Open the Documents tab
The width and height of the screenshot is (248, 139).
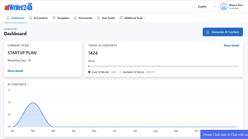pos(85,18)
